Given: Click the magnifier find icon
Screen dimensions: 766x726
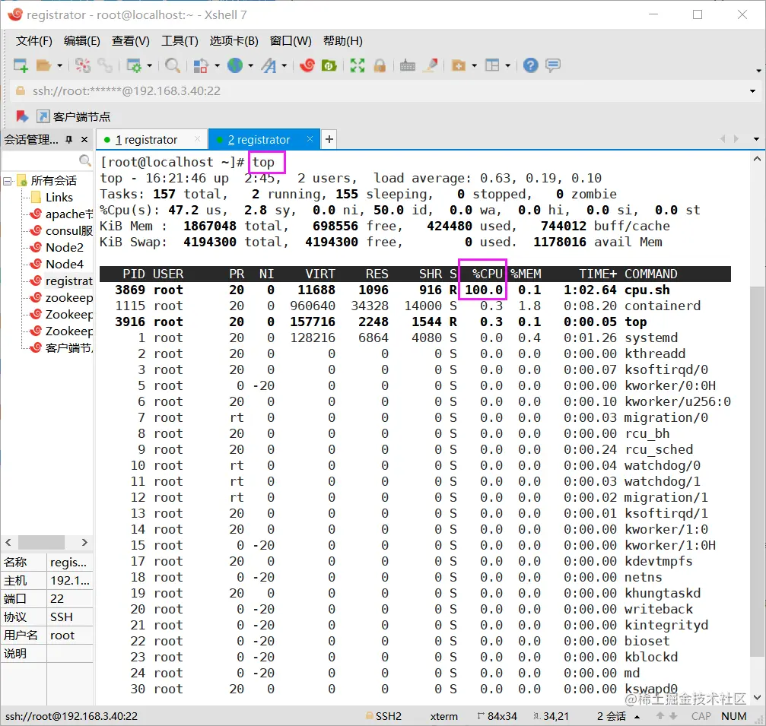Looking at the screenshot, I should coord(173,65).
